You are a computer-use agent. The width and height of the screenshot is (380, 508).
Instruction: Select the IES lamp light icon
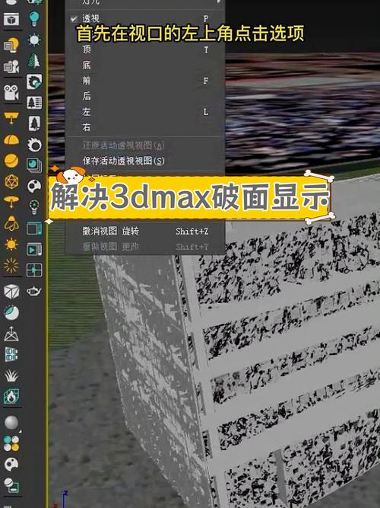pos(11,223)
